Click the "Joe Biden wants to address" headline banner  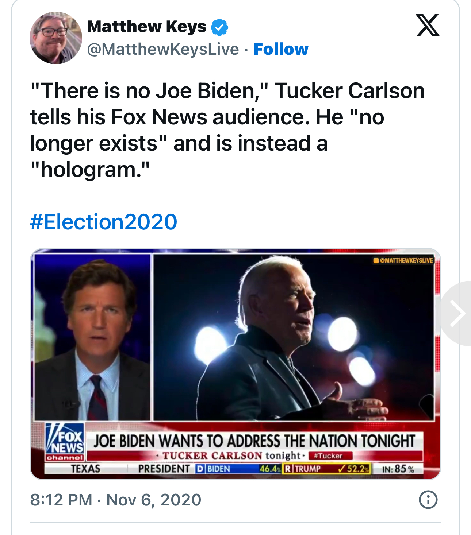click(x=254, y=441)
